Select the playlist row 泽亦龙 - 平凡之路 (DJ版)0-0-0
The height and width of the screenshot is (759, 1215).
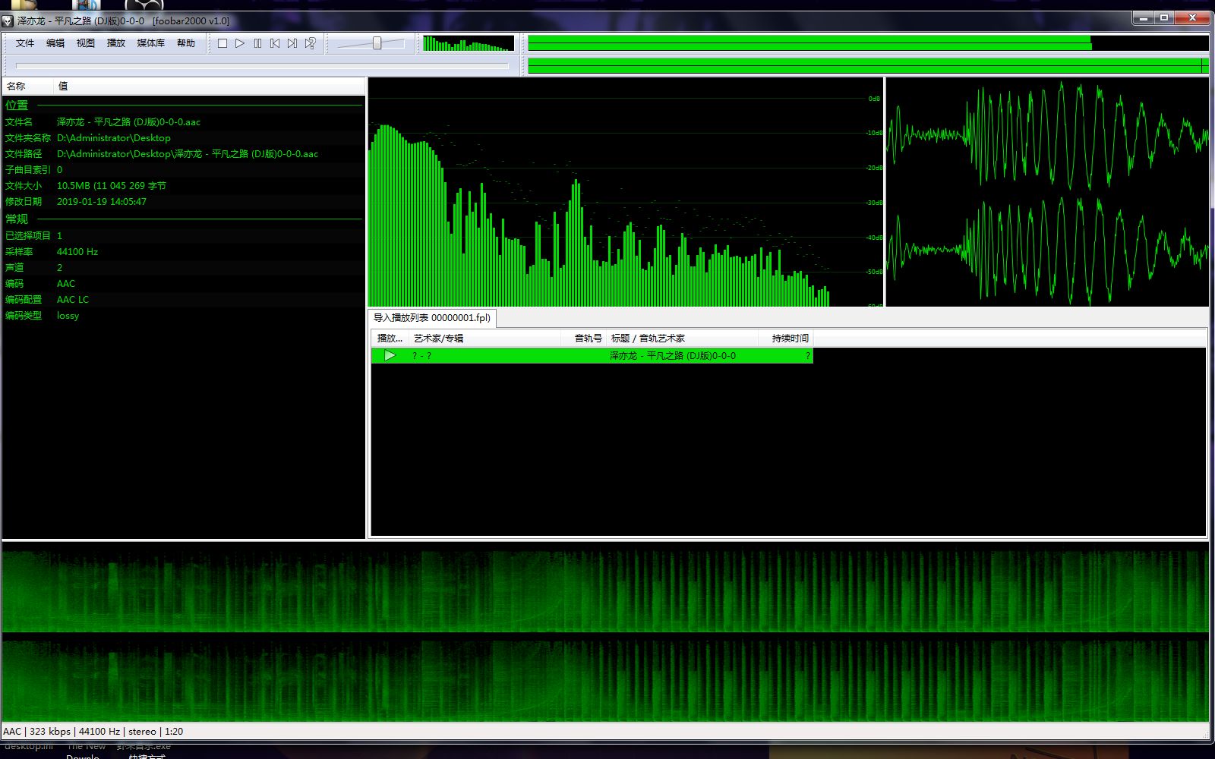tap(592, 355)
